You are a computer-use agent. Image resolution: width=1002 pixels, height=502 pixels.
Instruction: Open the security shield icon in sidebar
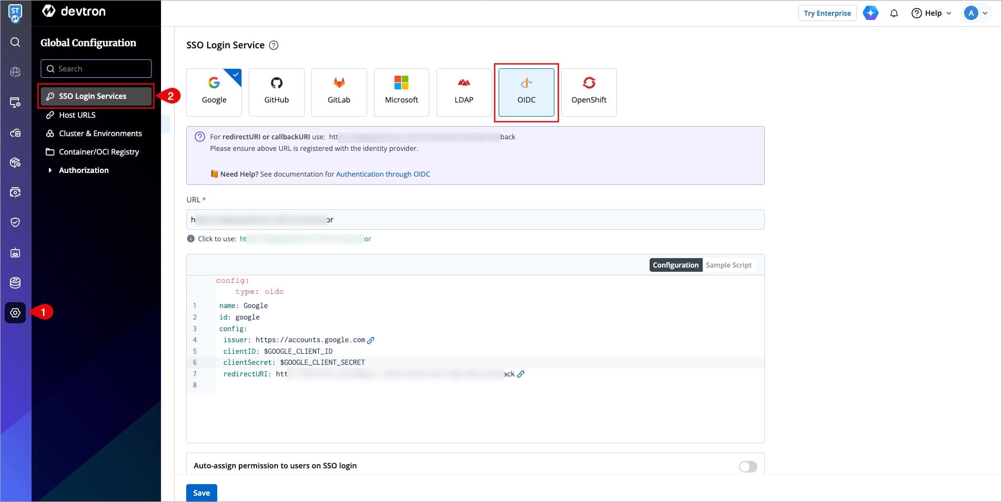tap(15, 222)
